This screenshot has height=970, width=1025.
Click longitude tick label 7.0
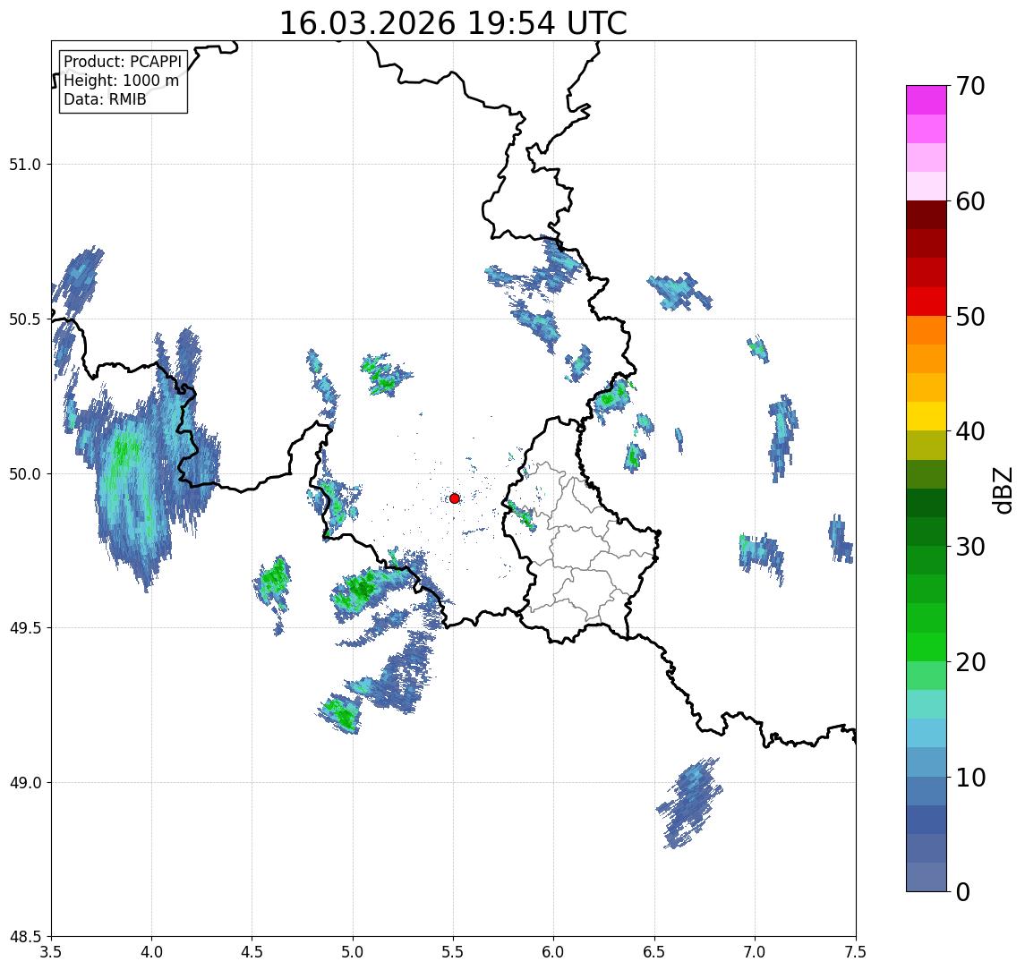pyautogui.click(x=755, y=952)
